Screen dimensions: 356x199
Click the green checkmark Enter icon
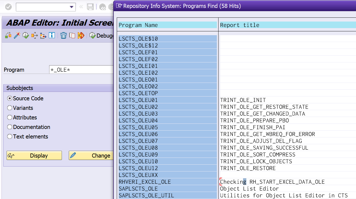[8, 7]
